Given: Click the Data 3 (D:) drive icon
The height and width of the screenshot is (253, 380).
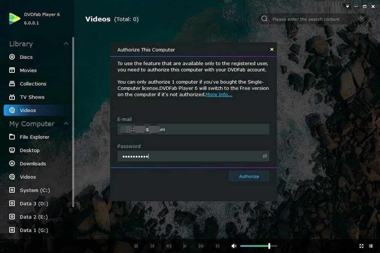Looking at the screenshot, I should [12, 203].
